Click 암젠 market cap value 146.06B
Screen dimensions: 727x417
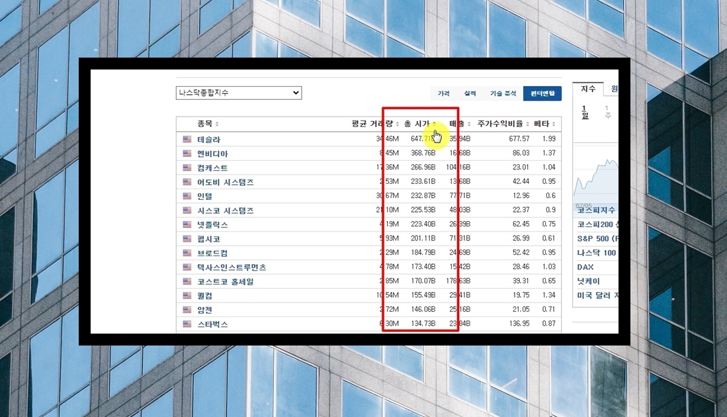pos(423,309)
